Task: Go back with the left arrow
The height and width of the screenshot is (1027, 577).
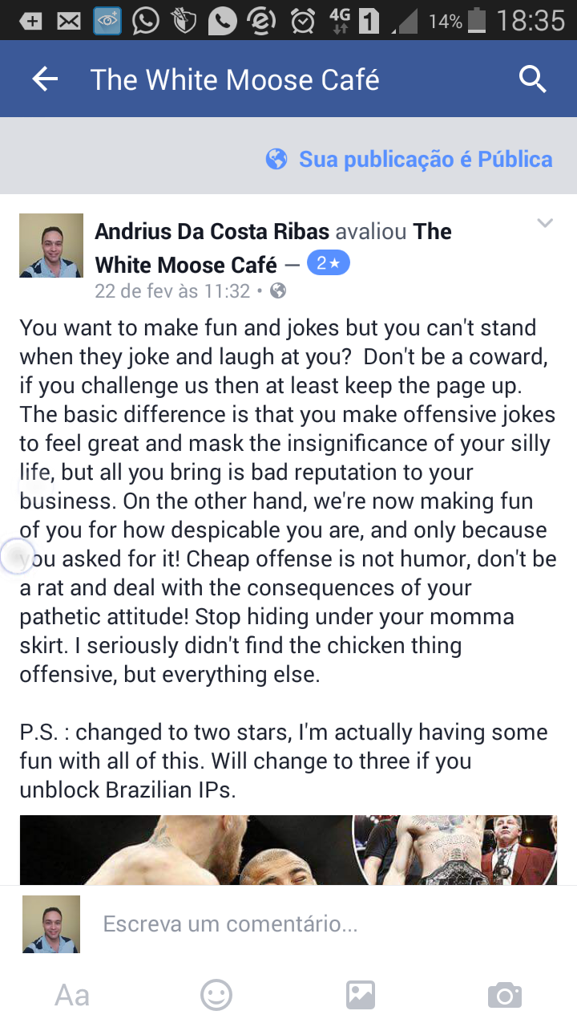Action: 45,79
